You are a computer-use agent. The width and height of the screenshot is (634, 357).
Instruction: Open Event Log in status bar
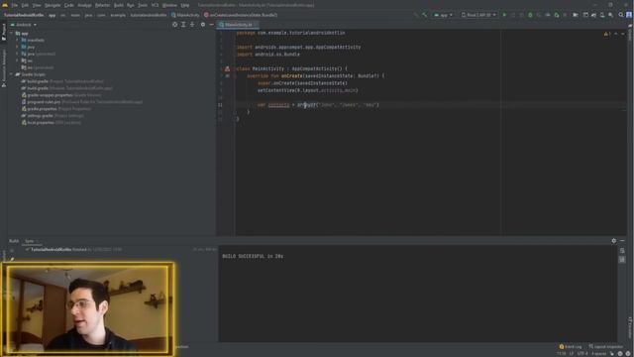pyautogui.click(x=571, y=346)
